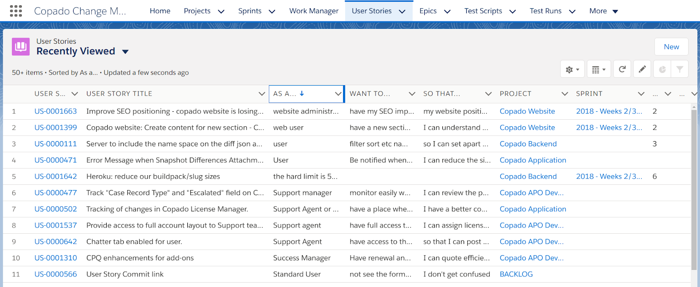The width and height of the screenshot is (700, 287).
Task: Open the BACKLOG project link
Action: click(516, 274)
